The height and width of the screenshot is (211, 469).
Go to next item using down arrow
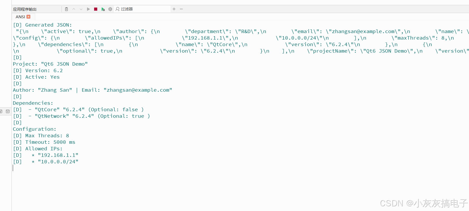pos(81,9)
